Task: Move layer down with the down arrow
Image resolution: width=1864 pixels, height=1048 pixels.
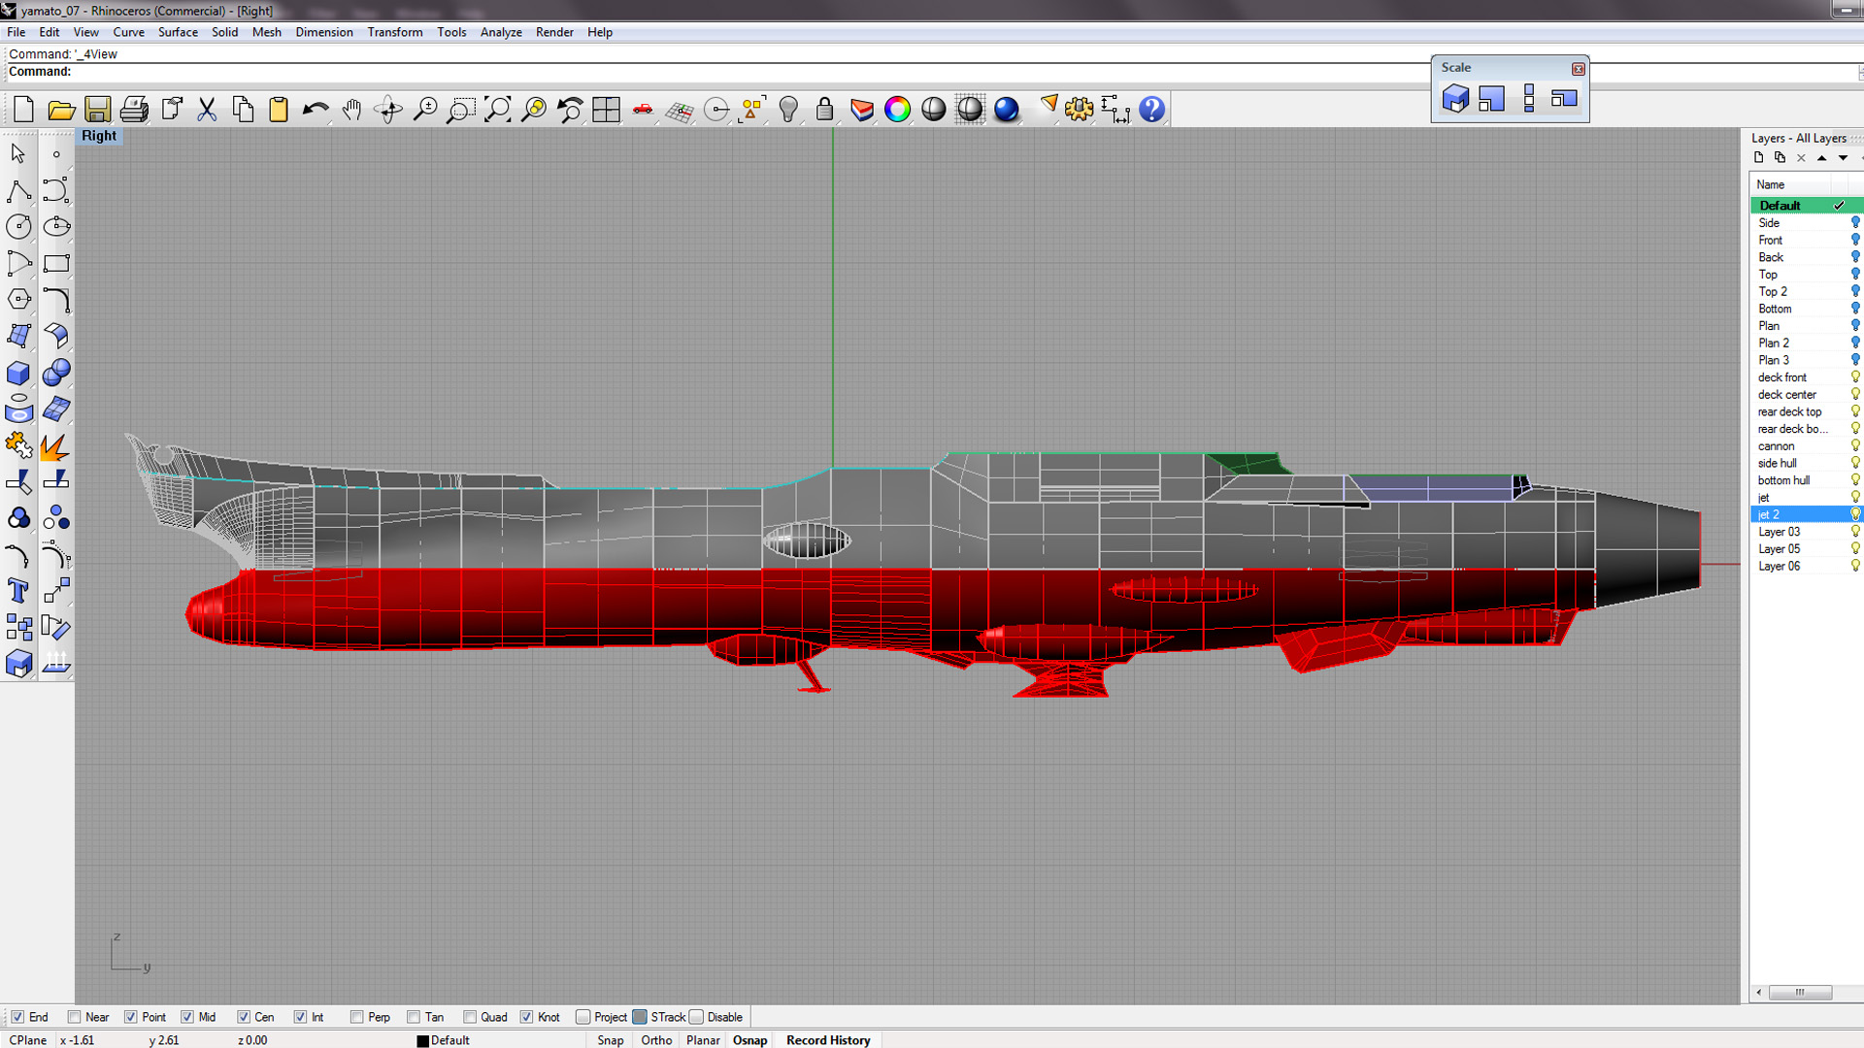Action: (1844, 158)
